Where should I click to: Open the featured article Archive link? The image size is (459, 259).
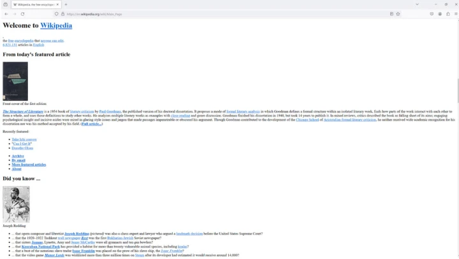18,156
